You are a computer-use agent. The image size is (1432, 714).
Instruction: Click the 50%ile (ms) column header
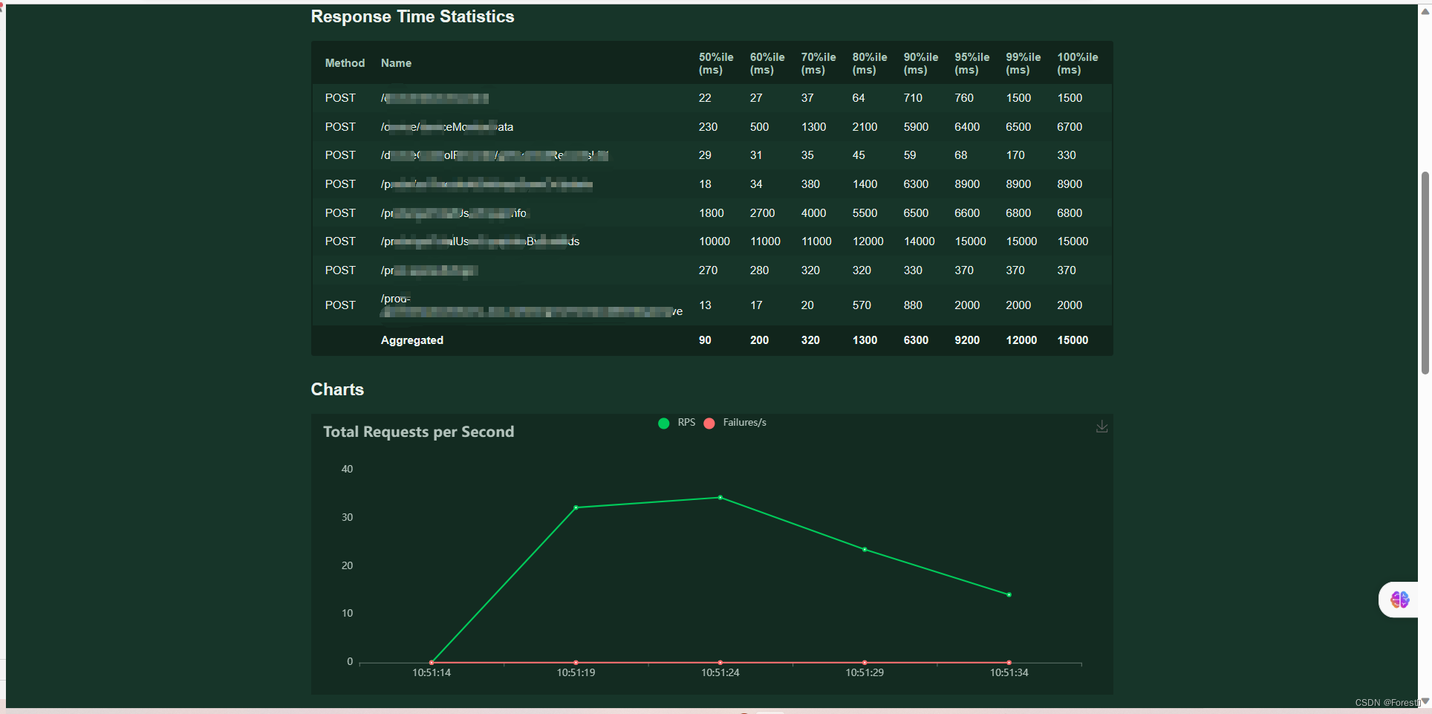tap(716, 63)
